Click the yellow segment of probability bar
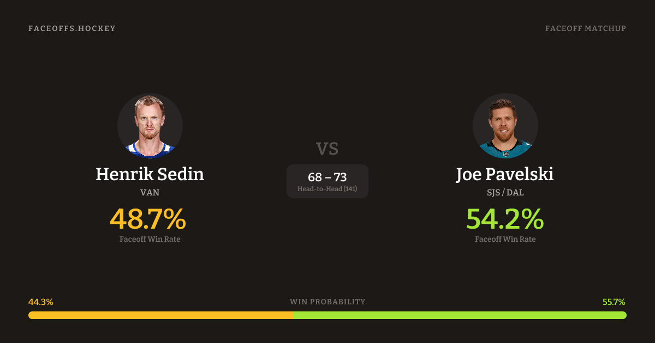655x343 pixels. 161,315
